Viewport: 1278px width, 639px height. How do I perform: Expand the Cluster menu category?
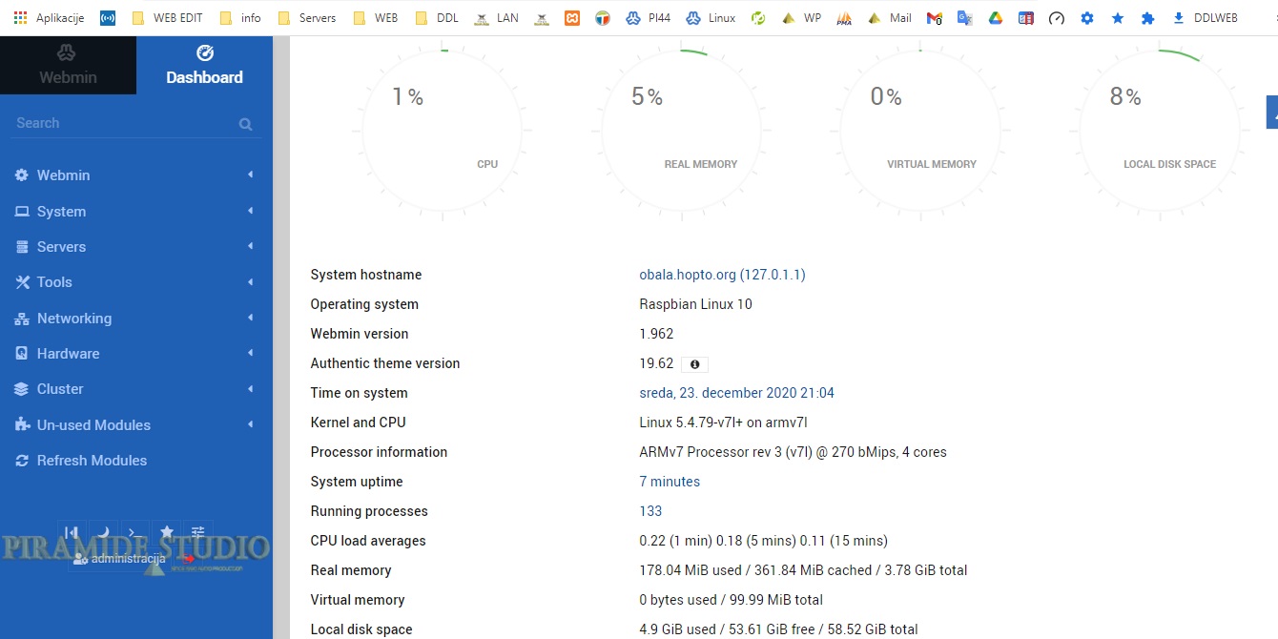point(136,389)
